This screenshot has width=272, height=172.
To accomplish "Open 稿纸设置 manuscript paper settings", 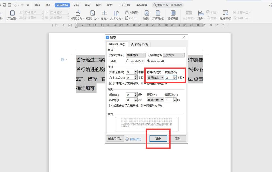I will tap(173, 13).
